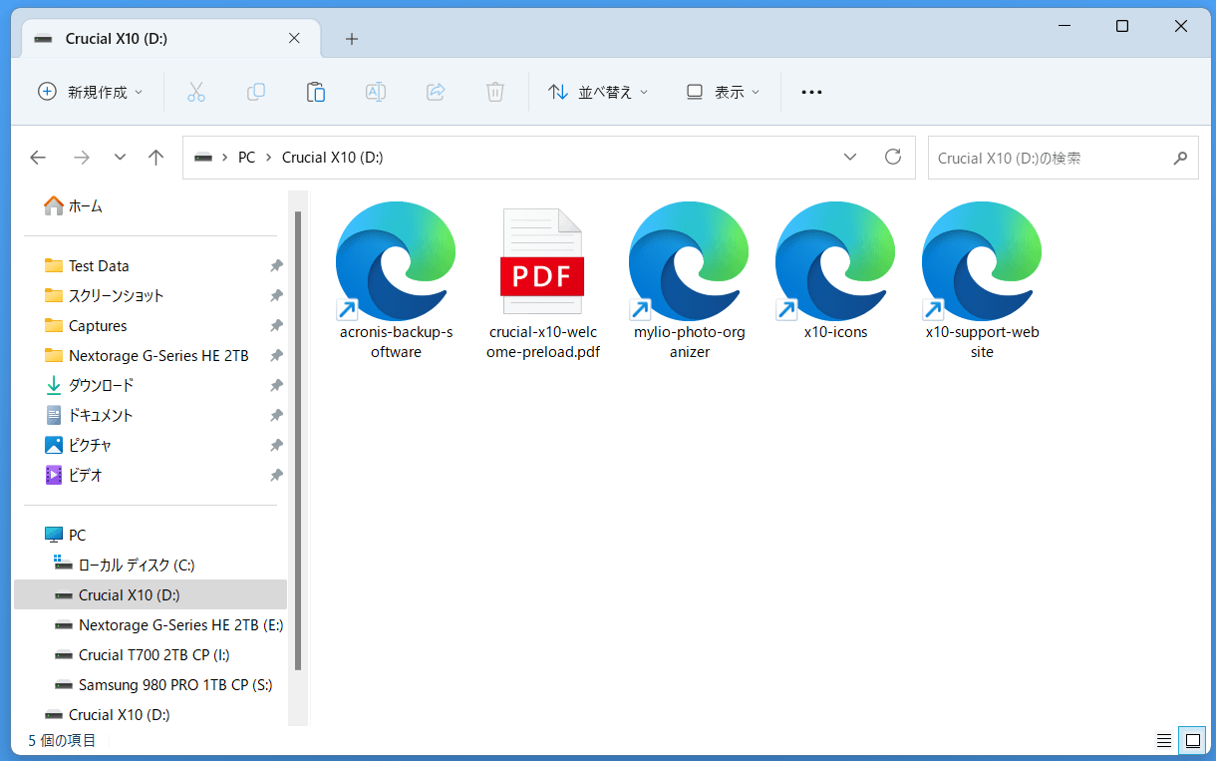Go back with the left arrow
This screenshot has width=1216, height=761.
point(38,158)
